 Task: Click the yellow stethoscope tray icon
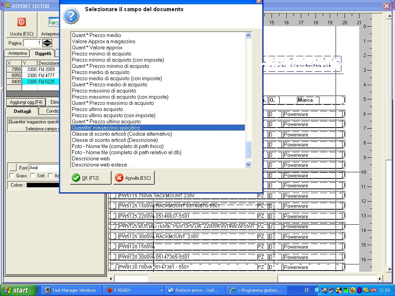point(353,290)
